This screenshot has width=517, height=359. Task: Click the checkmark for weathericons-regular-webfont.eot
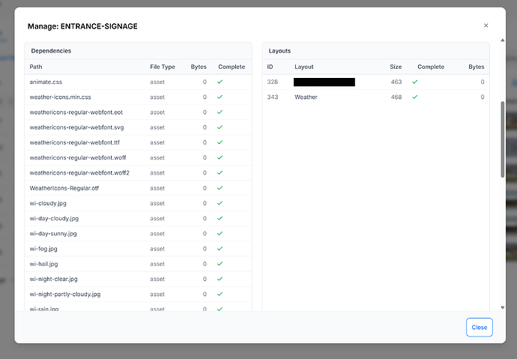(220, 112)
